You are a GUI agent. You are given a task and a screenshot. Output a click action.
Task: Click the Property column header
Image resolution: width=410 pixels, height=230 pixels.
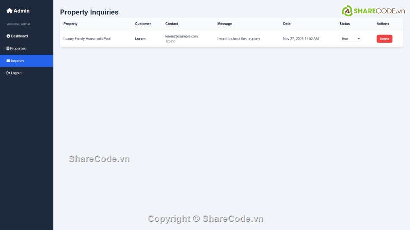[70, 24]
